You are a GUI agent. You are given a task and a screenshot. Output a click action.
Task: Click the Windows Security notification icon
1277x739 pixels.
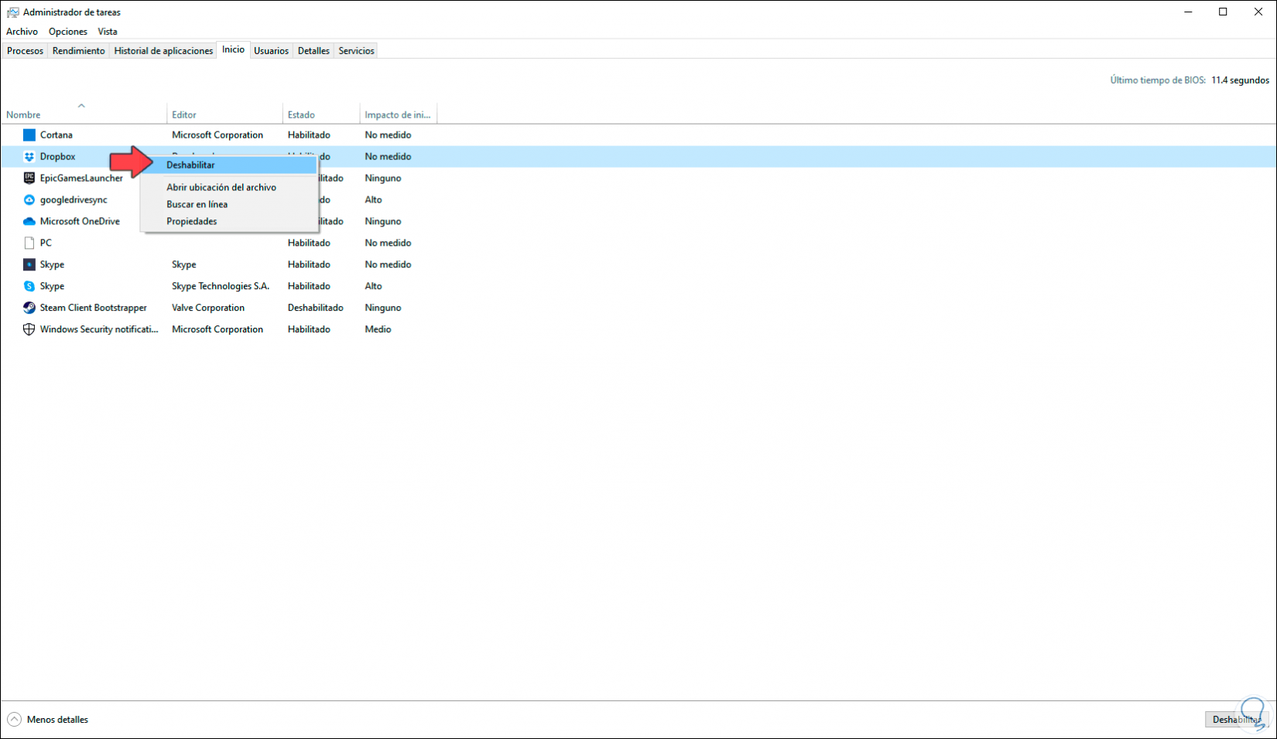pos(29,329)
